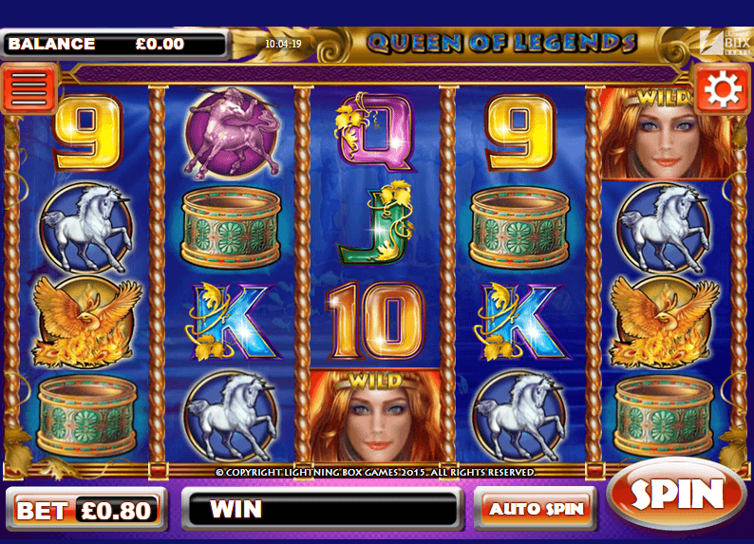Image resolution: width=754 pixels, height=544 pixels.
Task: Change the BET amount £0.80
Action: point(86,510)
